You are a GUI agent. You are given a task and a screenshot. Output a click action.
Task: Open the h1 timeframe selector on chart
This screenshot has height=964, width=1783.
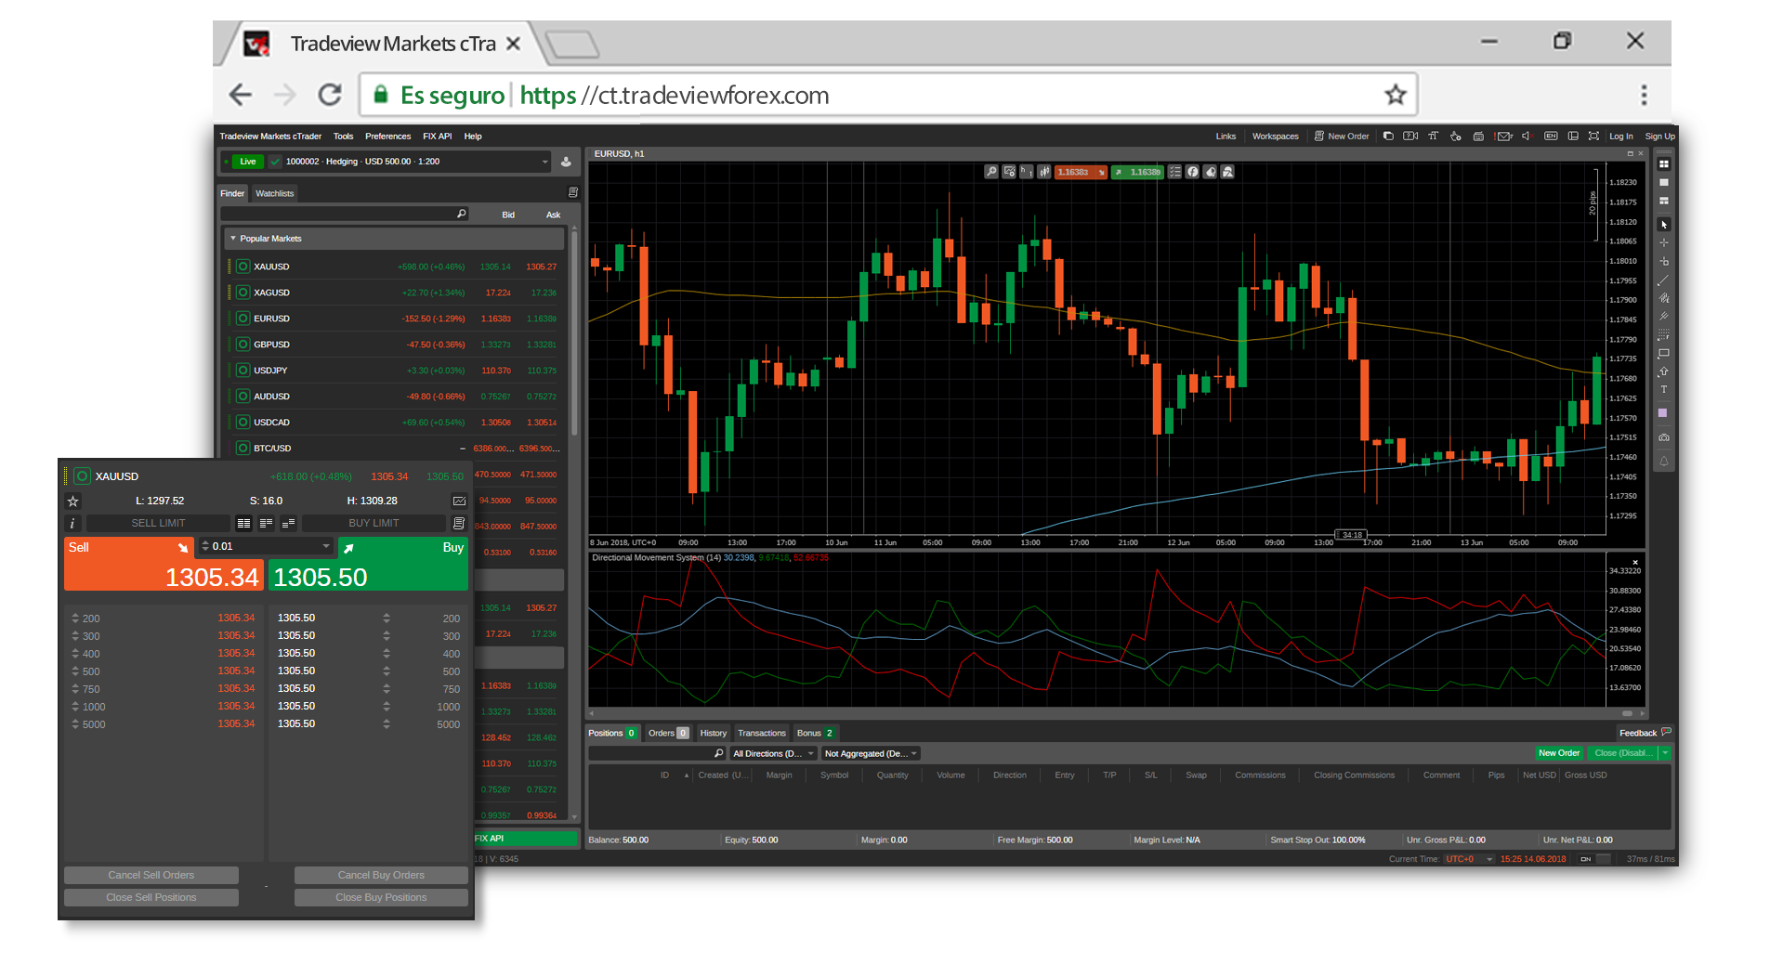coord(1027,172)
